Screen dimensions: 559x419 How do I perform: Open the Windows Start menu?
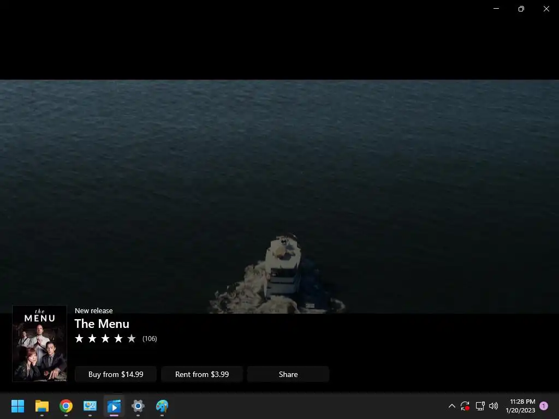[x=17, y=406]
